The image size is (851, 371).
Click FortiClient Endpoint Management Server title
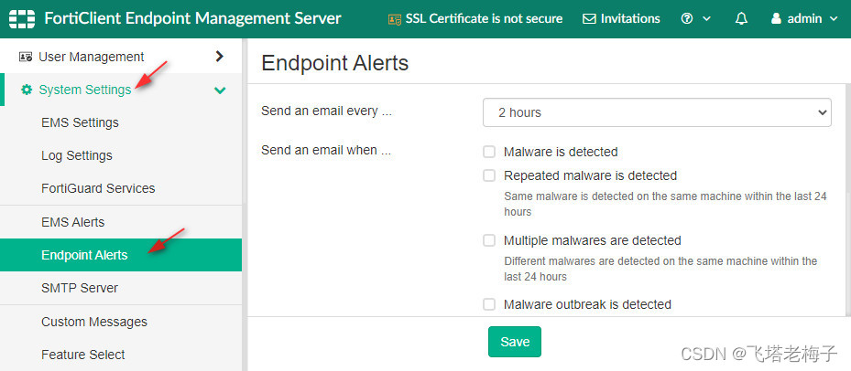coord(192,18)
